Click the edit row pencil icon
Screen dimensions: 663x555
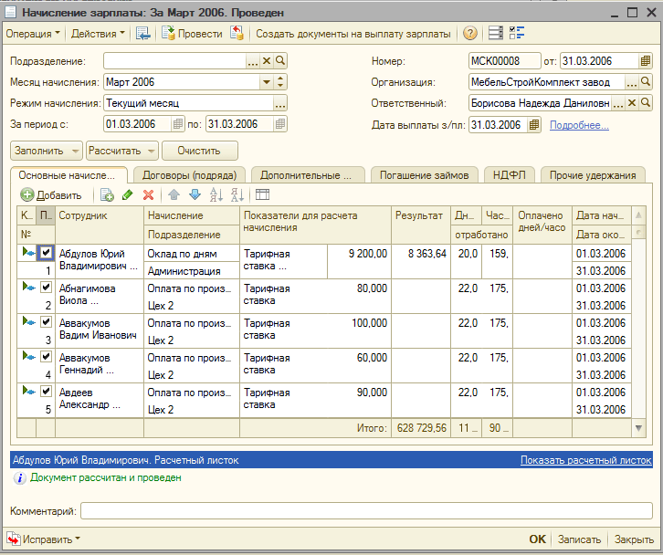pyautogui.click(x=127, y=194)
